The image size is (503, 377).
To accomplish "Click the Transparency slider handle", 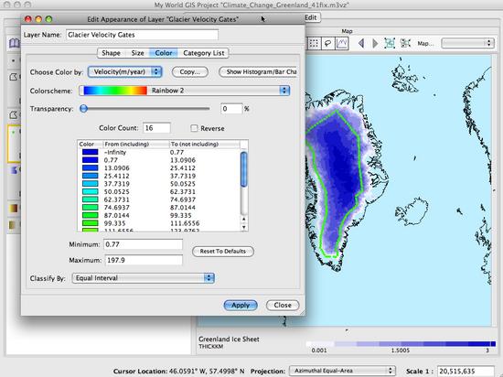I will 84,109.
